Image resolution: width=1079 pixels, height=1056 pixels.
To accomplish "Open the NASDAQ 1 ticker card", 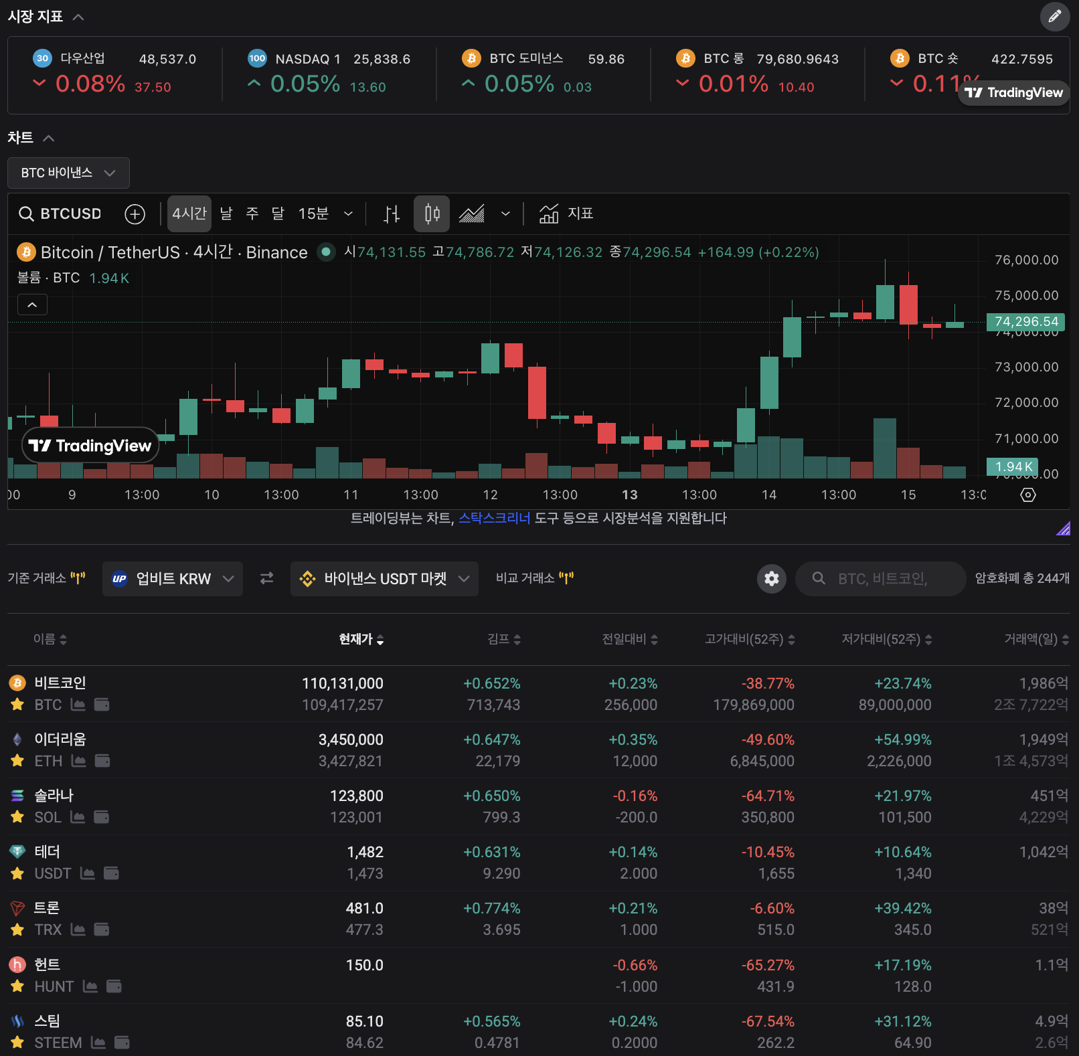I will tap(329, 73).
